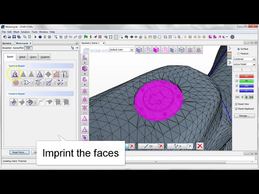Uncheck the box next to blue 0

click(x=237, y=91)
